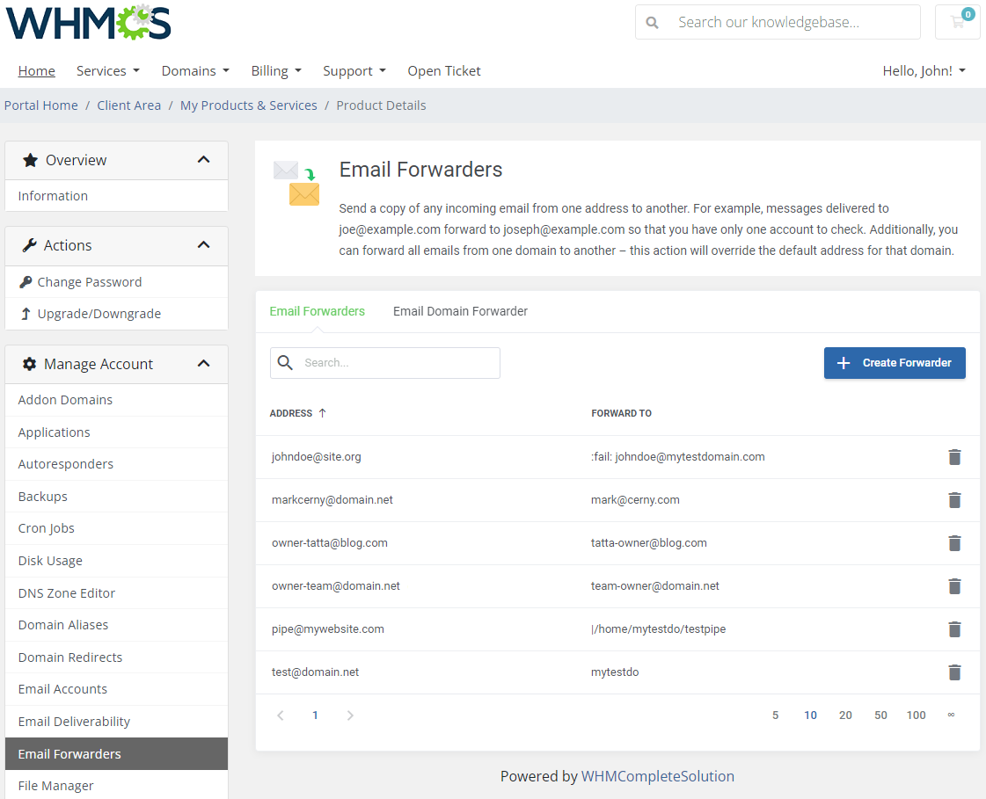Open DNS Zone Editor in the sidebar
The width and height of the screenshot is (986, 799).
(x=116, y=593)
